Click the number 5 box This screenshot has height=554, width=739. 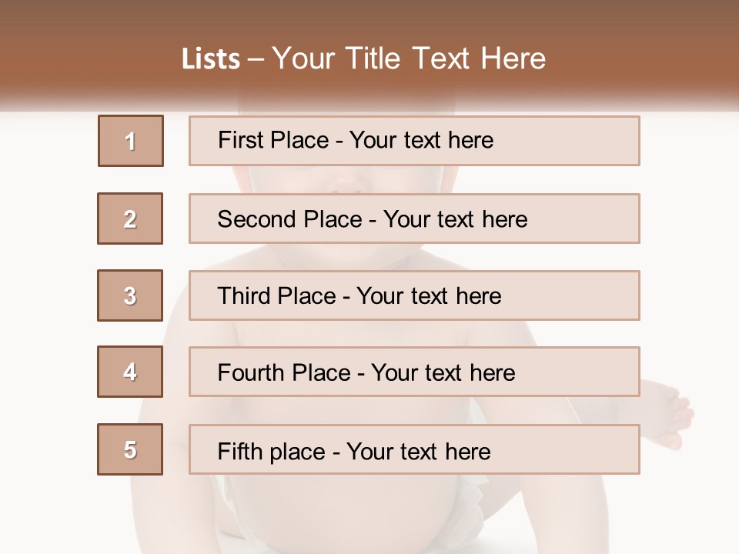(x=130, y=449)
